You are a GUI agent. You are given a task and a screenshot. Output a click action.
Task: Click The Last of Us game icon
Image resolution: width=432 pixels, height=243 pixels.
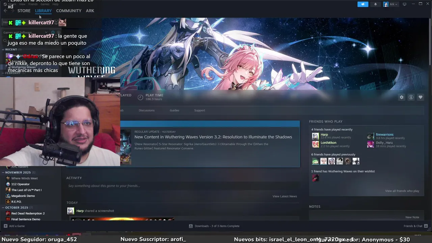8,190
